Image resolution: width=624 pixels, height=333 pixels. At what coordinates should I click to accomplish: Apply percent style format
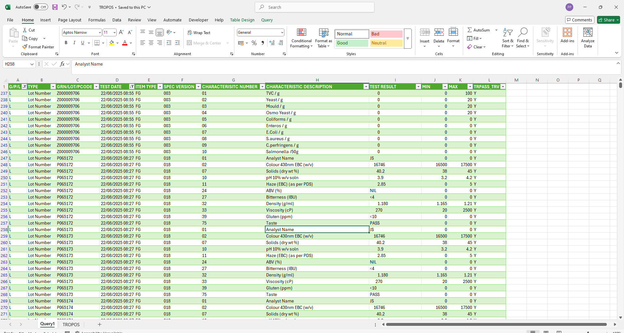click(x=254, y=43)
